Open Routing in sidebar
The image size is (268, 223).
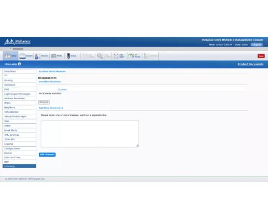pos(19,80)
